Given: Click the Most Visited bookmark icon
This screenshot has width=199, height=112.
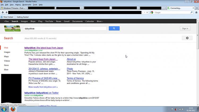Looking at the screenshot, I should pos(2,17).
